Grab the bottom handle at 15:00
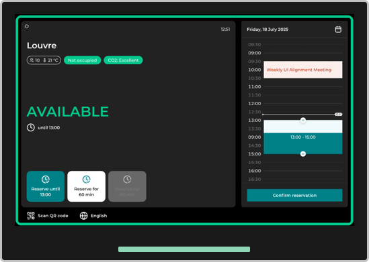The width and height of the screenshot is (369, 262). (303, 154)
